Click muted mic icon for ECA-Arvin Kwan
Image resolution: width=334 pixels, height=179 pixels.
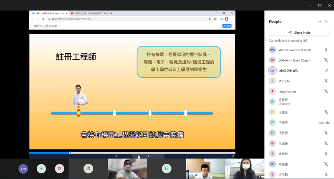click(326, 60)
